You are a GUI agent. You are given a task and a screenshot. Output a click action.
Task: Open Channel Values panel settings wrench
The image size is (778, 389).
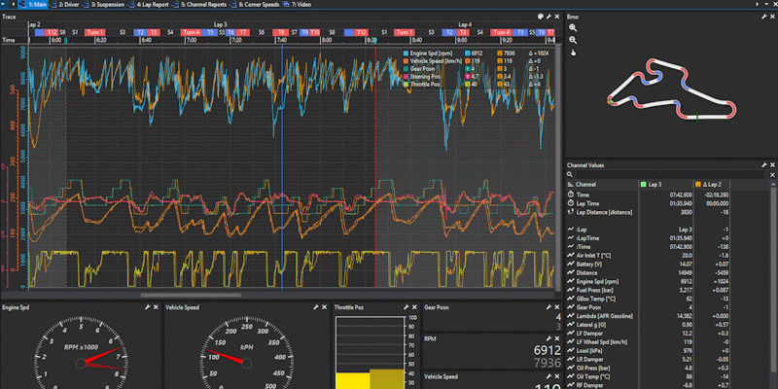(764, 165)
